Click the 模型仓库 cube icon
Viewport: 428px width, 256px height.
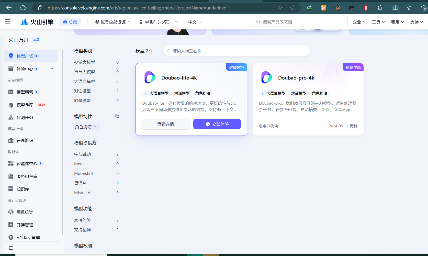[x=11, y=105]
